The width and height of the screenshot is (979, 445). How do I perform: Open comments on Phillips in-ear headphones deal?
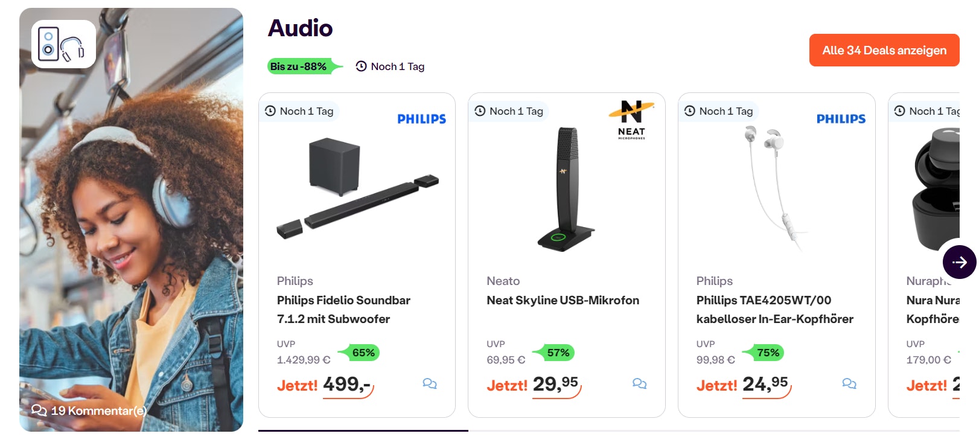coord(849,384)
